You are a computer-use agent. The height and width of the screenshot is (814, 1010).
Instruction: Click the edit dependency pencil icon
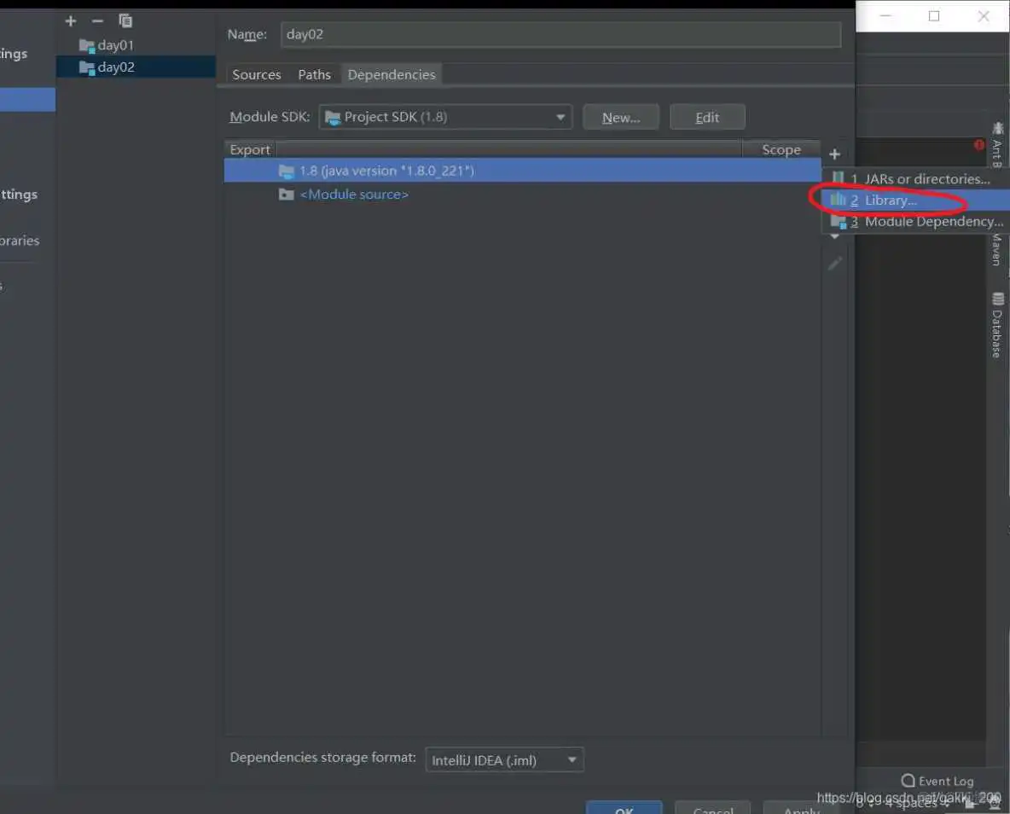click(835, 264)
